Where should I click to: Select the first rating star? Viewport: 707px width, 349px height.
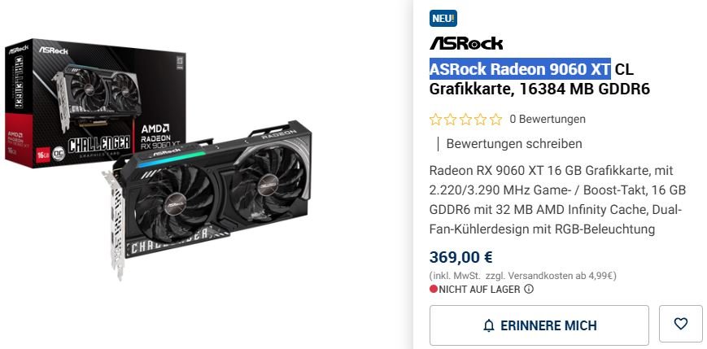[435, 120]
